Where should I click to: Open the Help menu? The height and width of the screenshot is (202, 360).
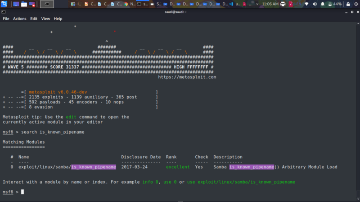[x=58, y=19]
